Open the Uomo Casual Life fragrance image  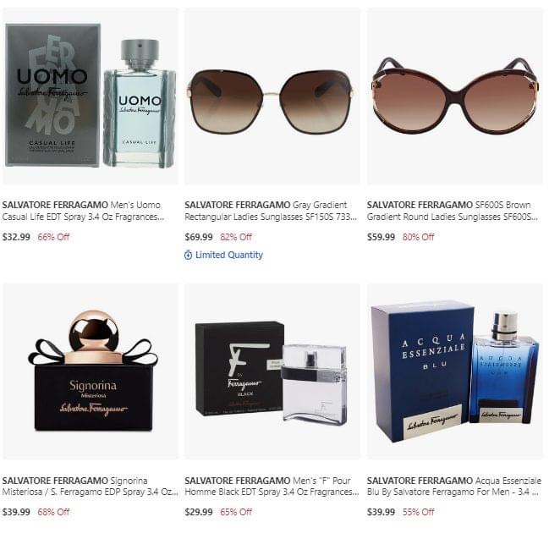[x=91, y=96]
